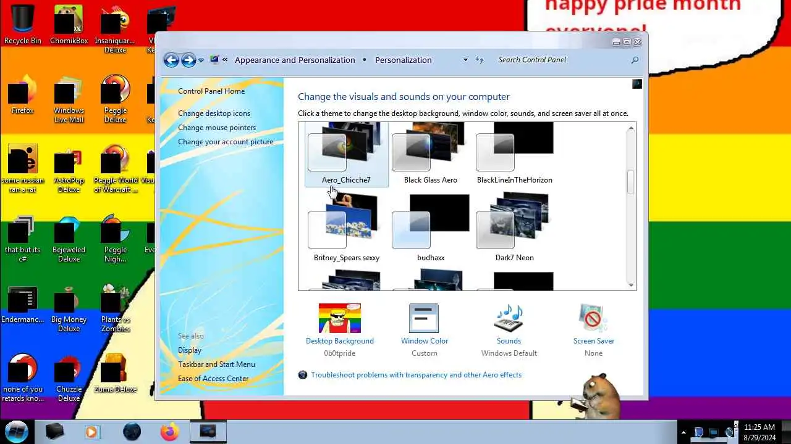The height and width of the screenshot is (444, 791).
Task: Click the Refresh button beside address bar
Action: 480,60
